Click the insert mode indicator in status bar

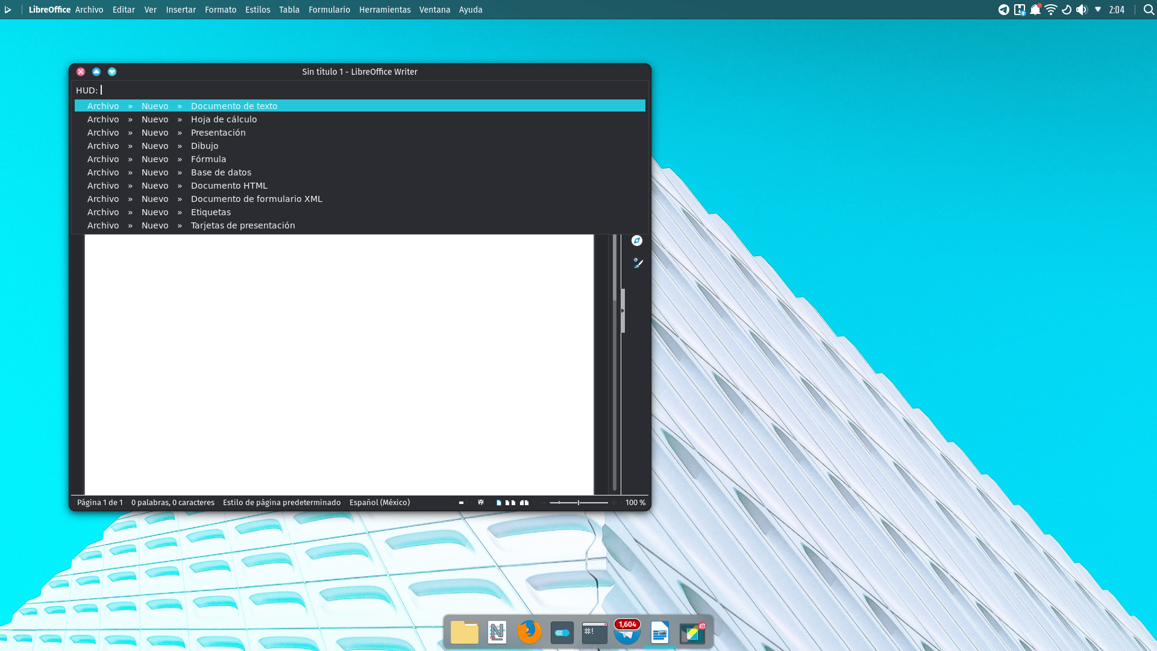pos(461,502)
